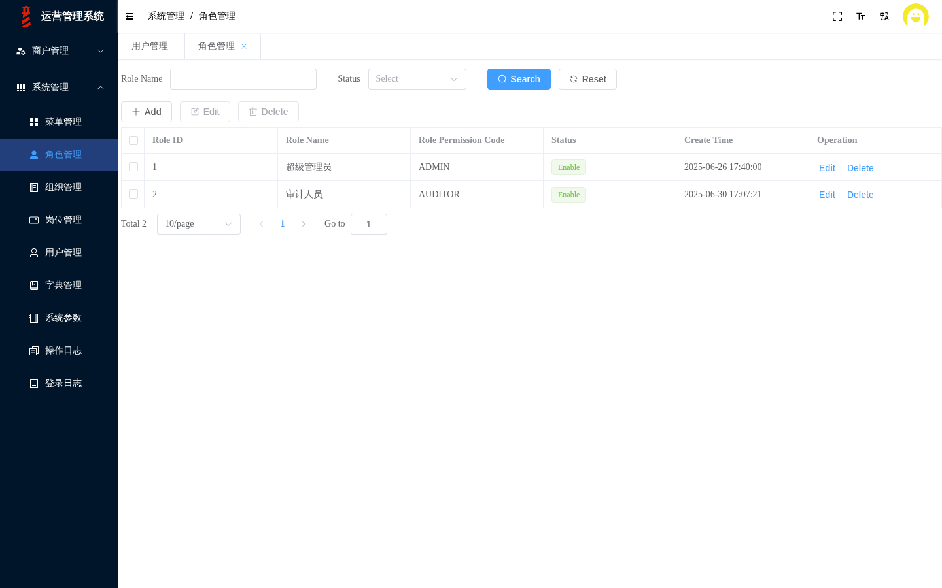Click the 系统管理 grid icon
This screenshot has width=942, height=588.
[21, 88]
